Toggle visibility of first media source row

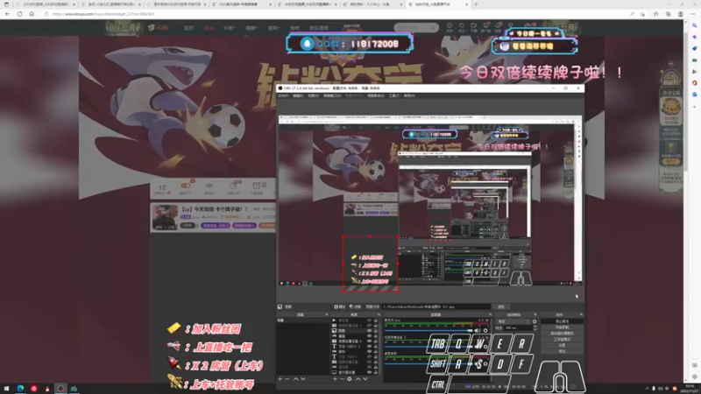(369, 320)
